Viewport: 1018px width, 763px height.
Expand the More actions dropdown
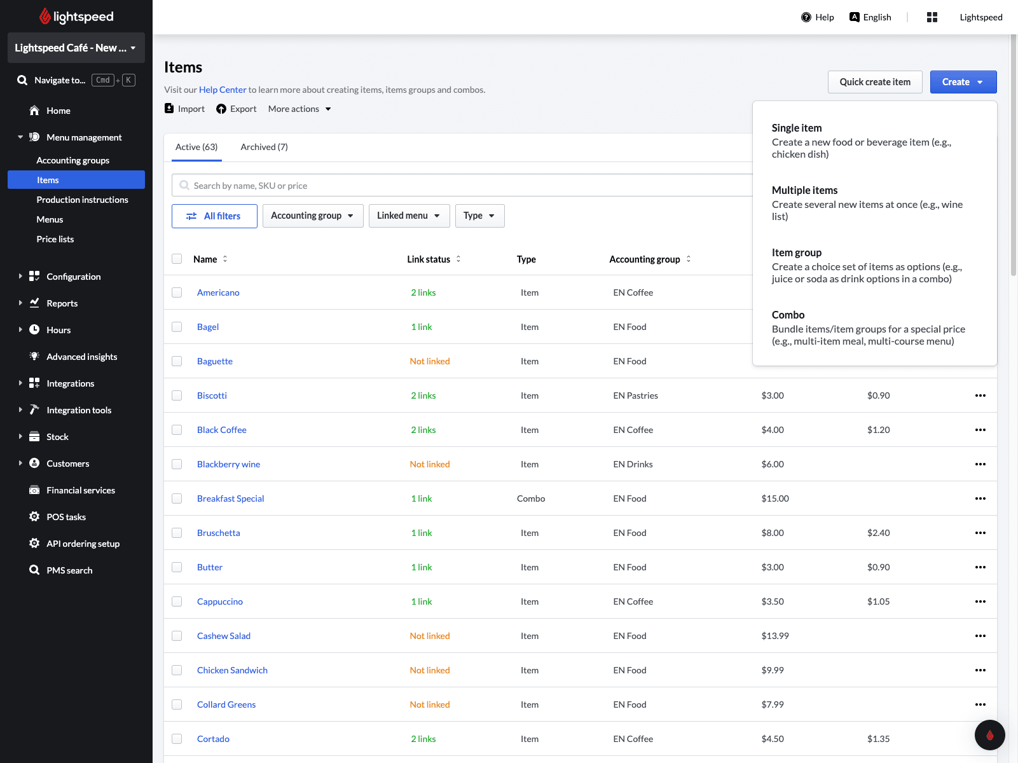tap(299, 109)
